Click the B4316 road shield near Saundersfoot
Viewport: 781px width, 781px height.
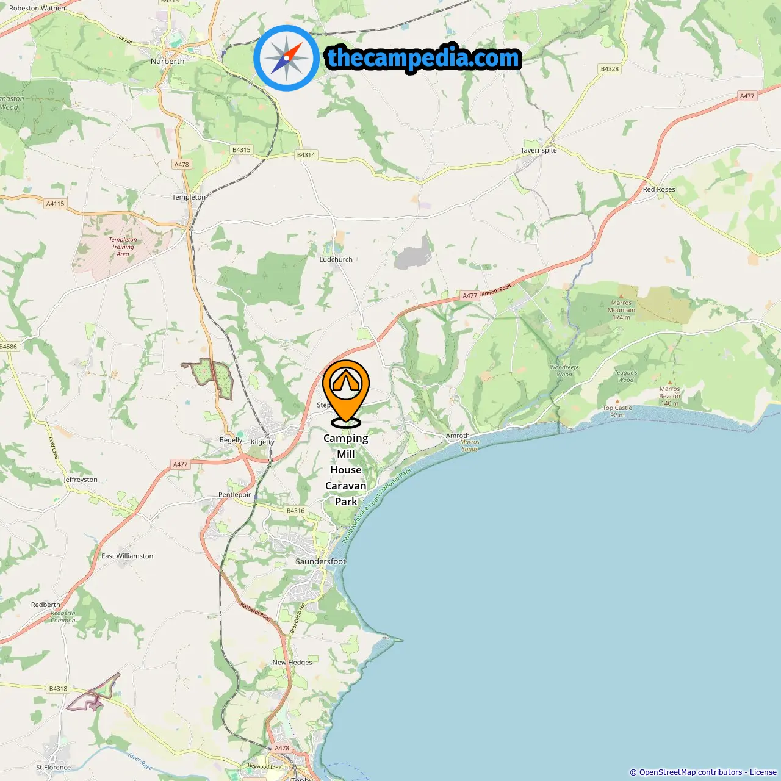click(295, 511)
